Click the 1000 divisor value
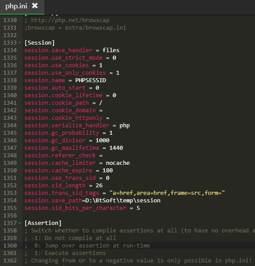 [103, 141]
